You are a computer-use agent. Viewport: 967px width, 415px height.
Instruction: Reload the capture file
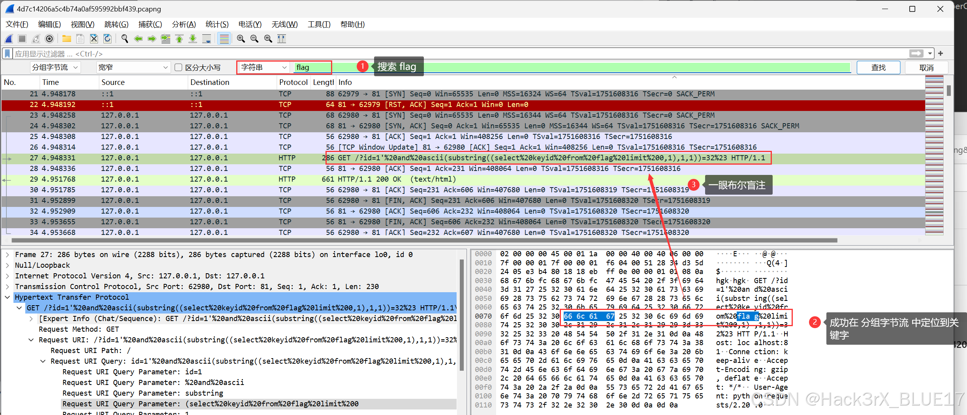[107, 39]
